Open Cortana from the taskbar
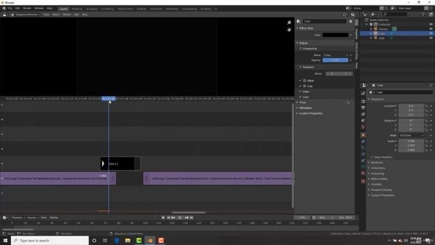This screenshot has height=245, width=435. [x=94, y=240]
